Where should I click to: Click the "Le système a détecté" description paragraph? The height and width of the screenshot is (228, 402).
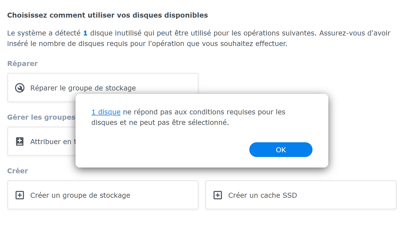point(199,38)
